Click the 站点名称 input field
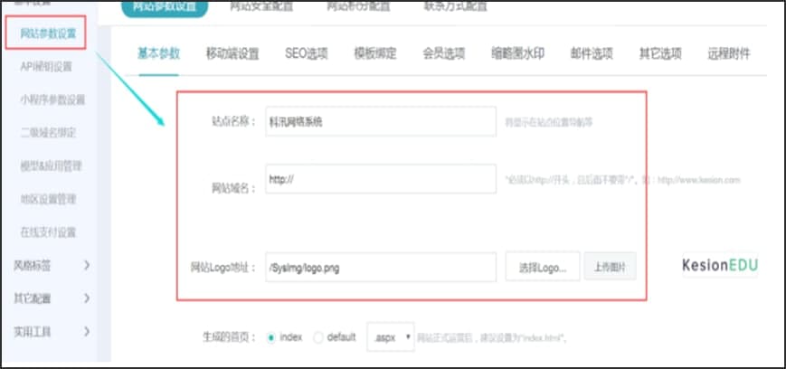Viewport: 786px width, 369px height. click(x=381, y=121)
